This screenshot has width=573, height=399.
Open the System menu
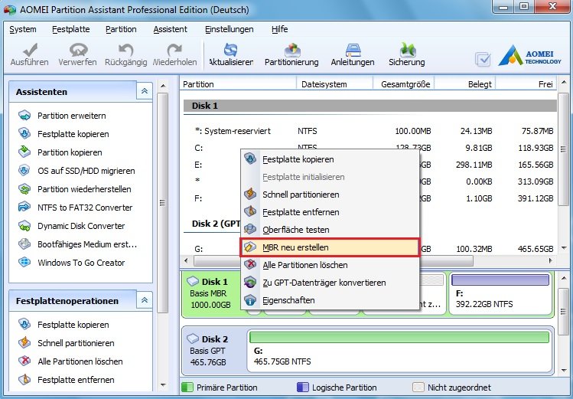coord(23,29)
